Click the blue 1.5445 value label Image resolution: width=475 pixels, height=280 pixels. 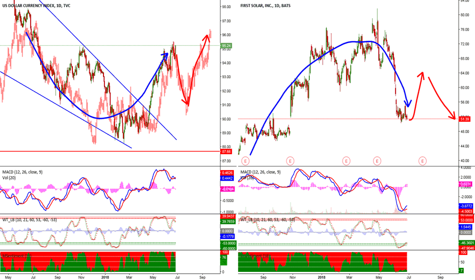tap(466, 227)
